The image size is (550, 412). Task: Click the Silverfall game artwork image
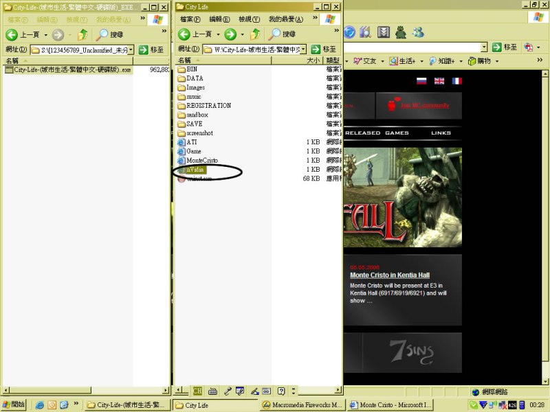coord(403,197)
